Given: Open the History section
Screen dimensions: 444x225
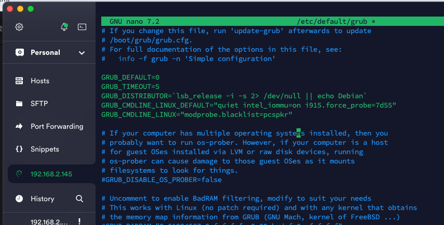Looking at the screenshot, I should pyautogui.click(x=43, y=199).
